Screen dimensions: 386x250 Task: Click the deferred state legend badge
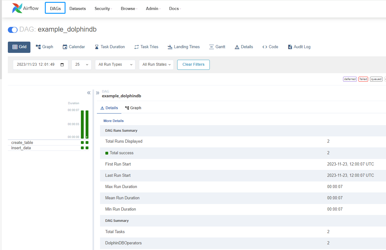click(x=350, y=79)
